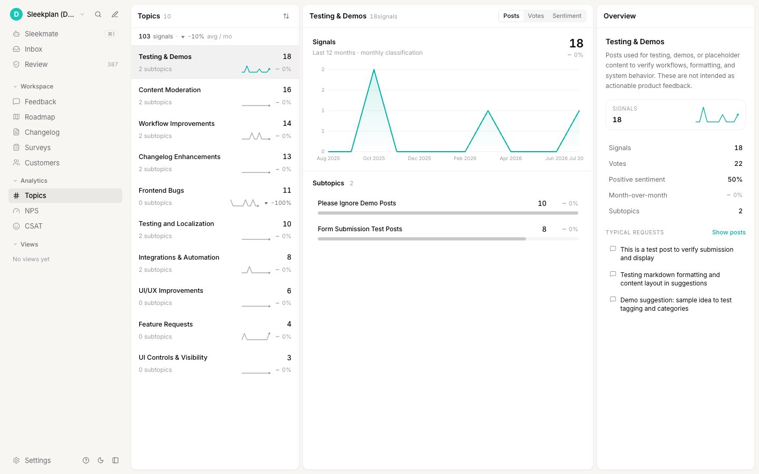Toggle dark mode with moon icon
Viewport: 759px width, 474px height.
click(x=101, y=460)
